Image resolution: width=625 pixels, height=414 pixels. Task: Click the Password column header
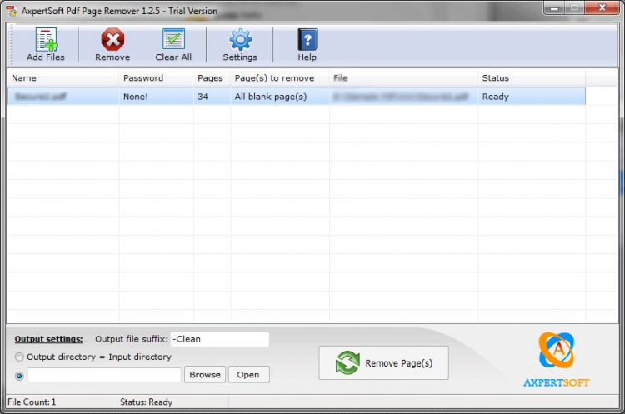156,78
